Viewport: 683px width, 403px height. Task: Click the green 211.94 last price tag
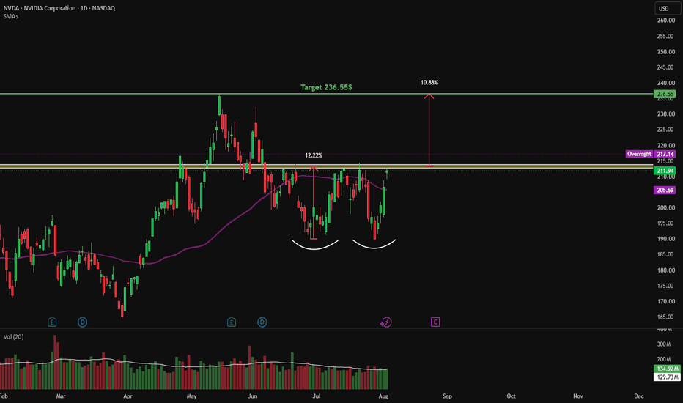(x=665, y=171)
